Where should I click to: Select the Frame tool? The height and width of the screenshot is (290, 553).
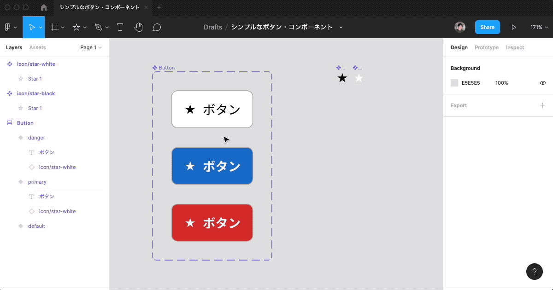(x=55, y=27)
